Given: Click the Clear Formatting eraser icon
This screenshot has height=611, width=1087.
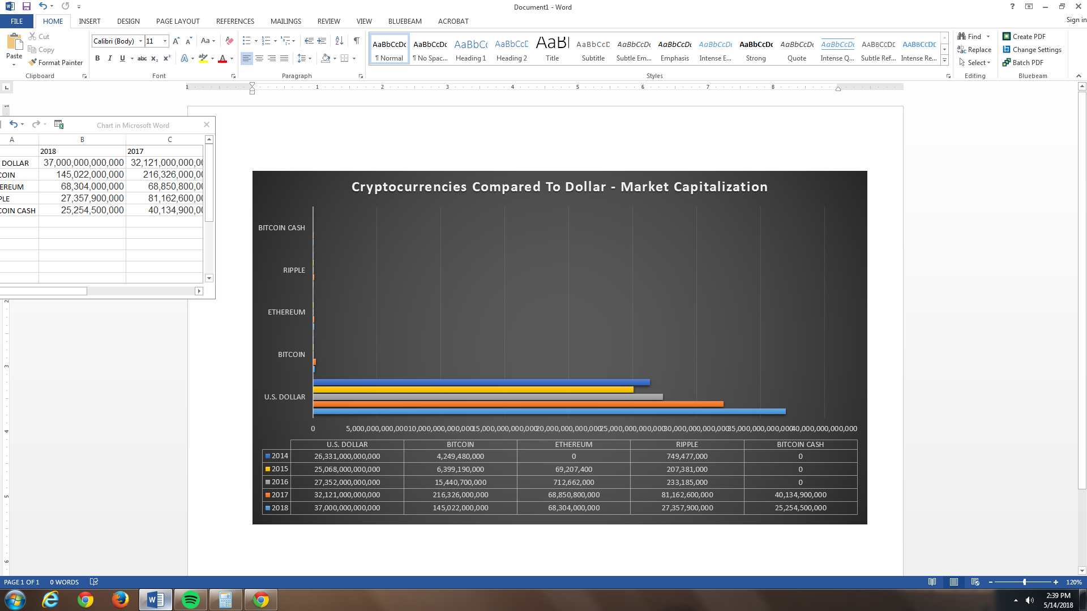Looking at the screenshot, I should [229, 41].
